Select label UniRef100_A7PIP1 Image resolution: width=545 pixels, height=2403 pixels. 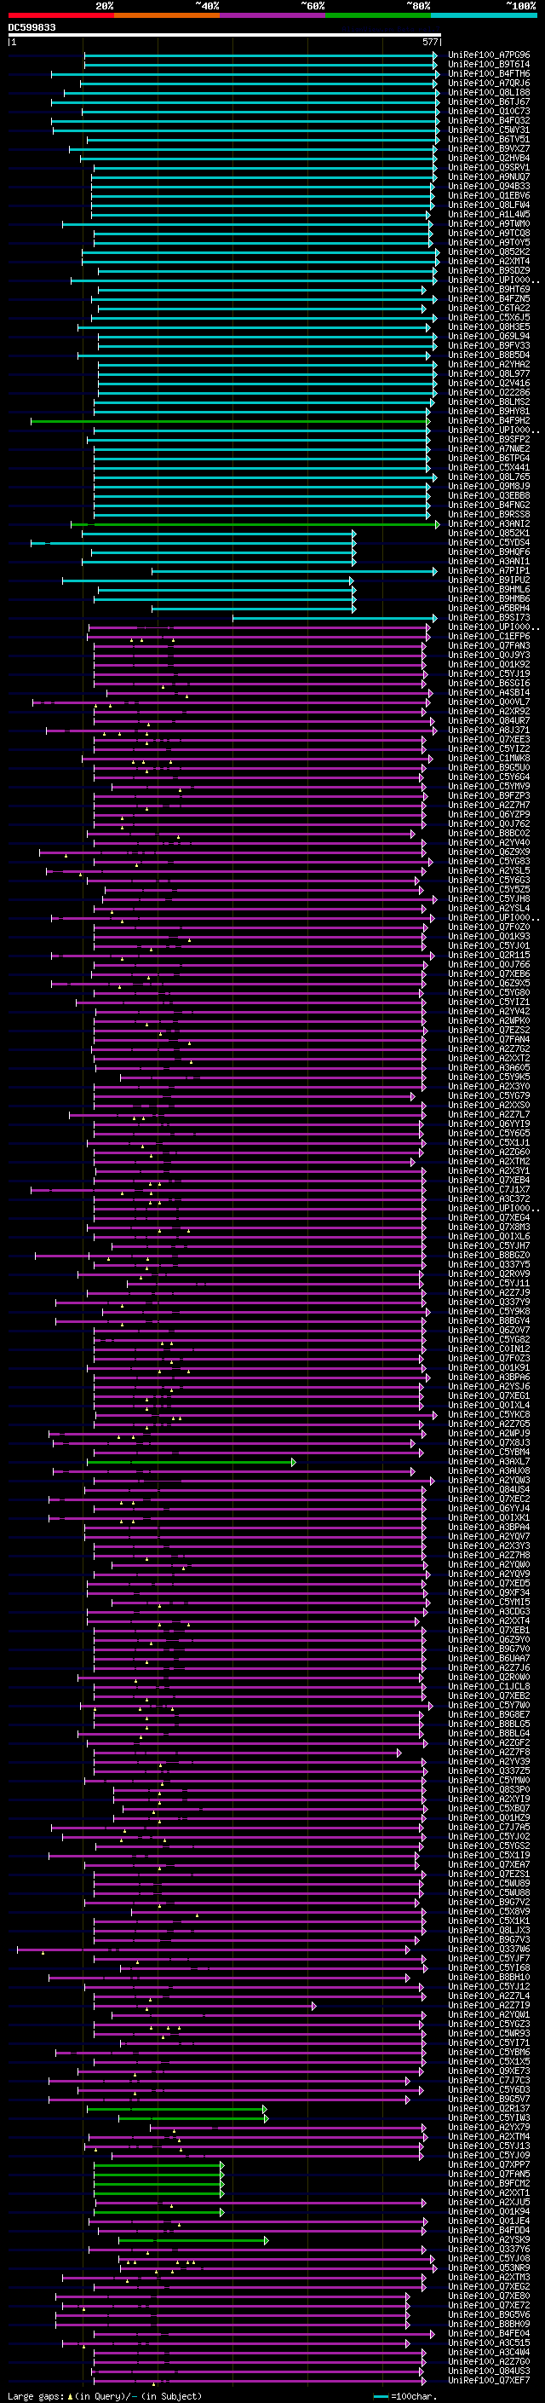489,571
